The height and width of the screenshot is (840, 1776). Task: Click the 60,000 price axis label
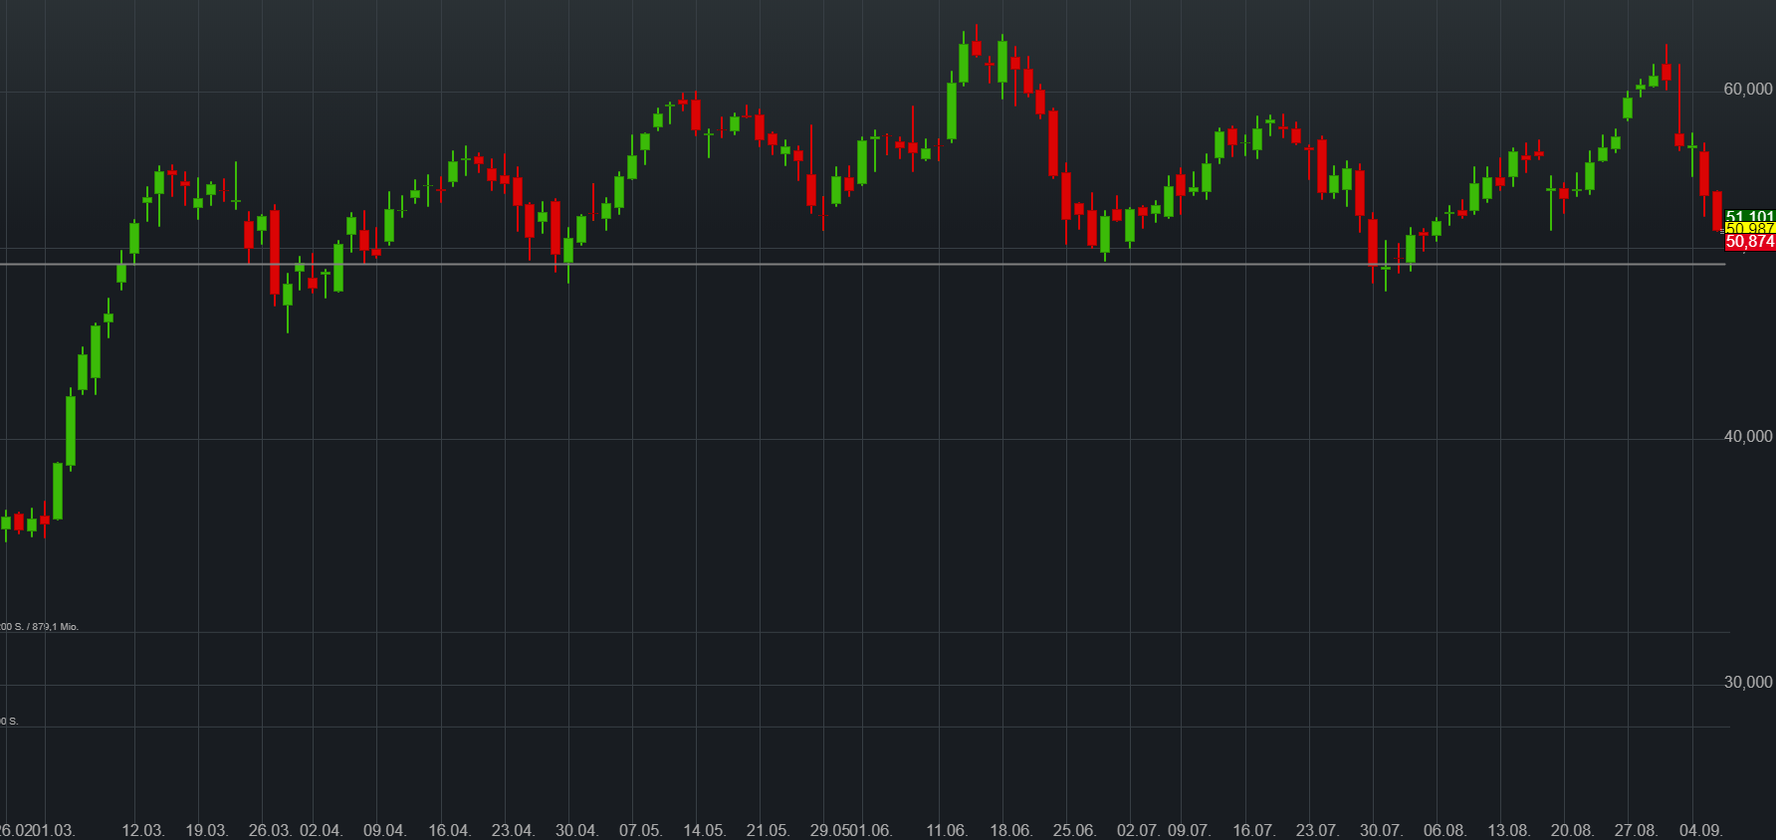coord(1747,90)
